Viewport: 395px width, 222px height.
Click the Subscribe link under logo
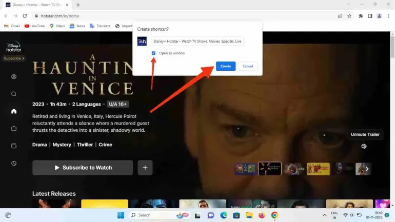[x=14, y=58]
